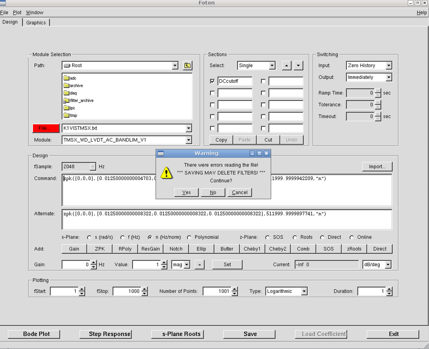Click the Set gain button
This screenshot has width=429, height=349.
click(x=227, y=265)
